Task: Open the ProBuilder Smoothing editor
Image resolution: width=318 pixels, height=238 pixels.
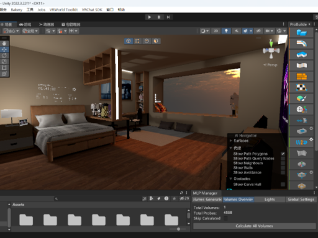Action: point(301,65)
